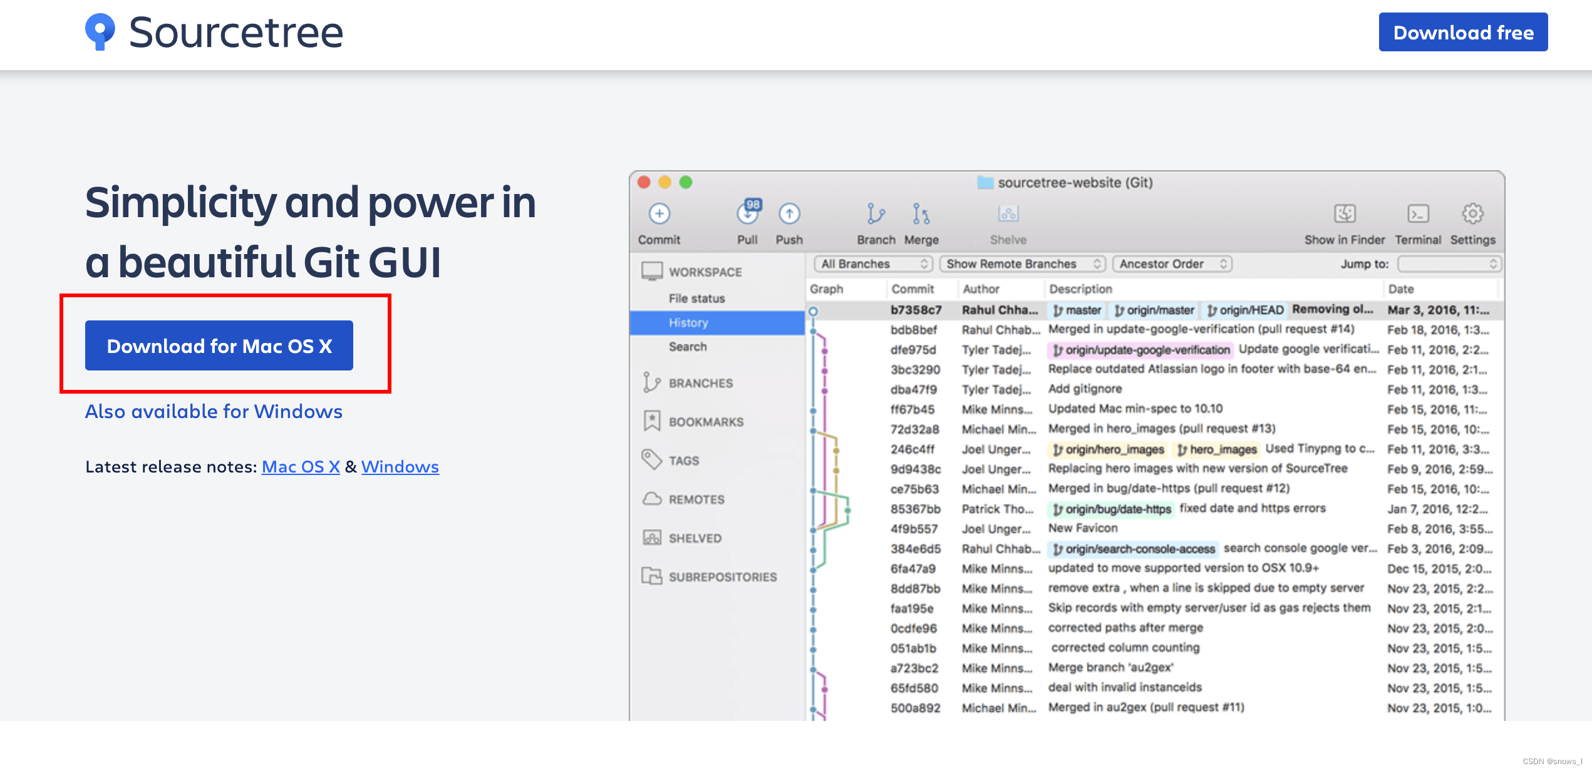Select Search in sidebar

click(x=688, y=347)
